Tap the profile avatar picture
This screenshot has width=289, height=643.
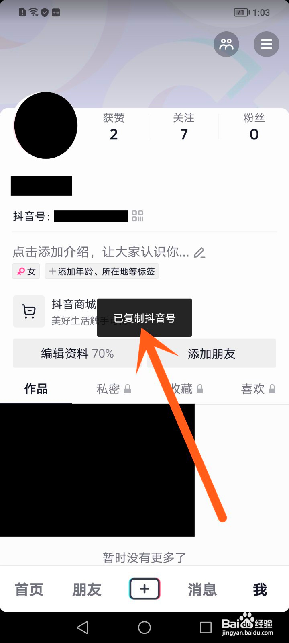[x=46, y=125]
